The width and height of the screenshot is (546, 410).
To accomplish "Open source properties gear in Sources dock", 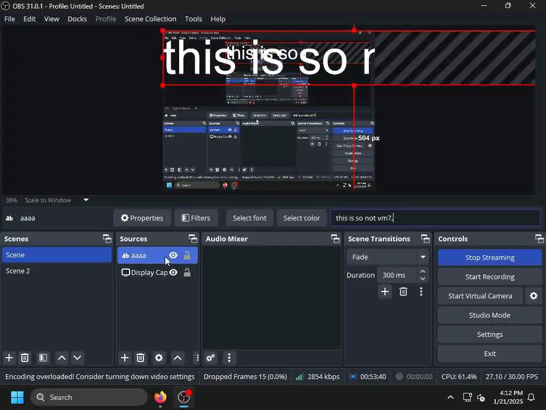I will [x=159, y=358].
